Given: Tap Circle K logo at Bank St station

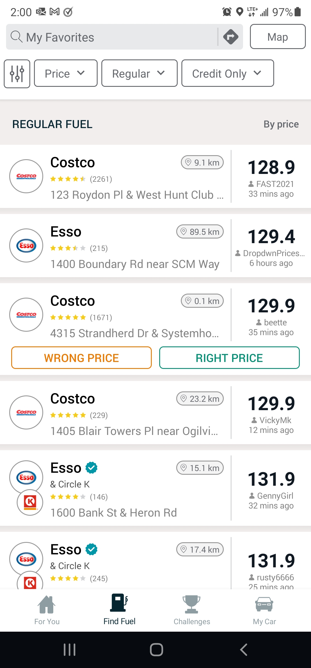Looking at the screenshot, I should click(x=30, y=502).
